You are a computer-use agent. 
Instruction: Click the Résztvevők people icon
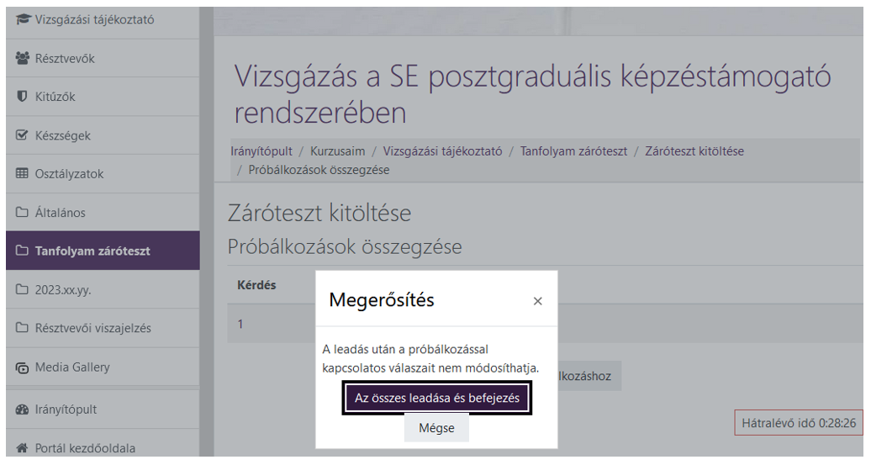pos(23,59)
